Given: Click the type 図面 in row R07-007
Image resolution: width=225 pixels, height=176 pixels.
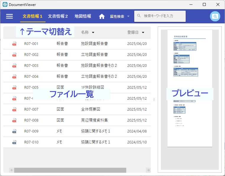Looking at the screenshot, I should [60, 109].
